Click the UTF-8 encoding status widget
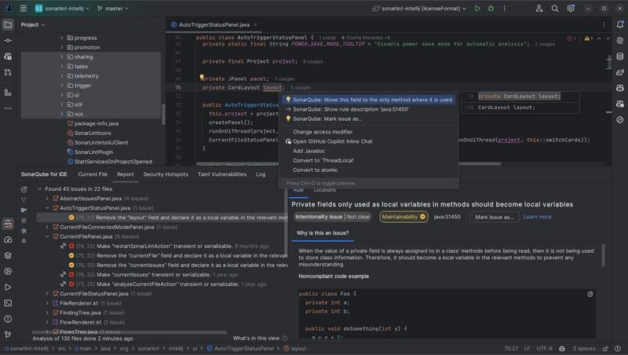The width and height of the screenshot is (628, 355). pyautogui.click(x=544, y=349)
